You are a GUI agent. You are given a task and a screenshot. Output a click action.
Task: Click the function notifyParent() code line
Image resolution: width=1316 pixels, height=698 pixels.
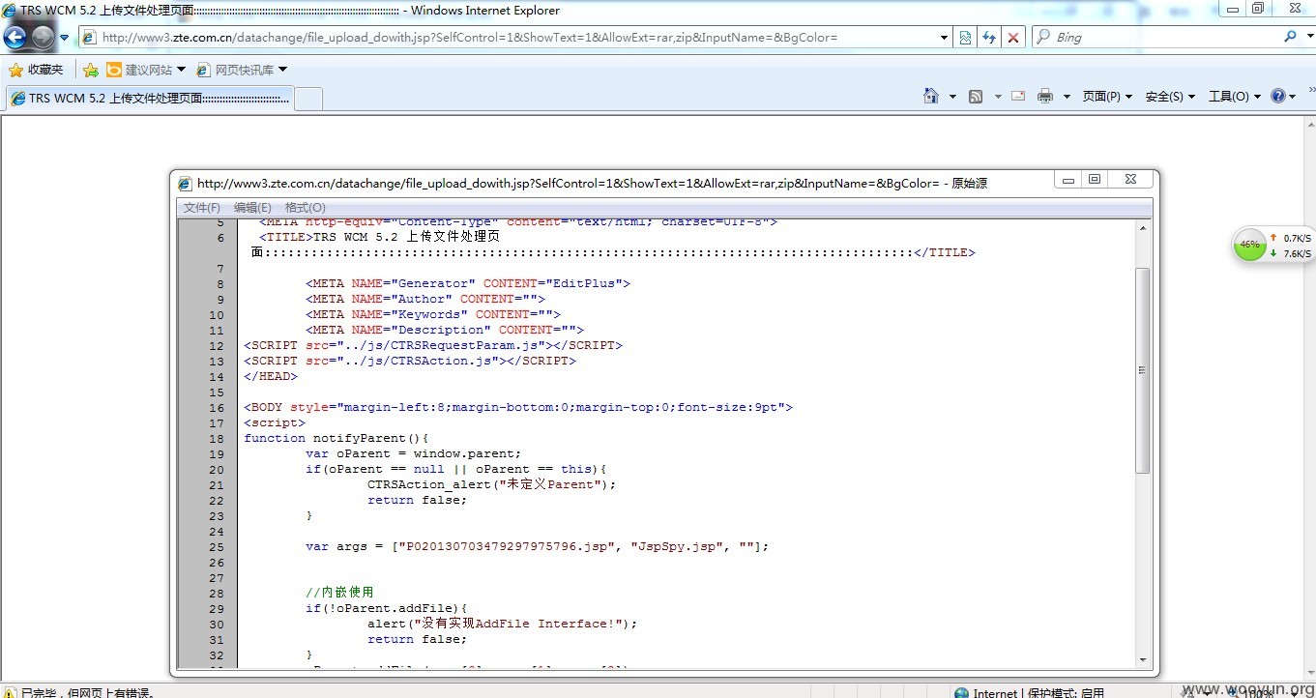pyautogui.click(x=336, y=438)
